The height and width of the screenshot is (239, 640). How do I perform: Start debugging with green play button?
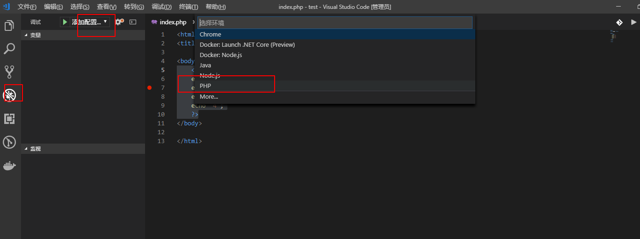point(65,22)
